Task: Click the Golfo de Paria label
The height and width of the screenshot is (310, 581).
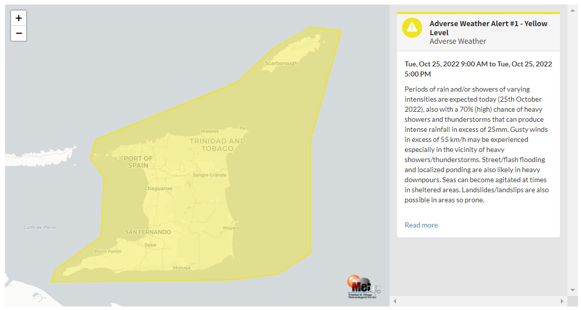Action: pyautogui.click(x=39, y=227)
